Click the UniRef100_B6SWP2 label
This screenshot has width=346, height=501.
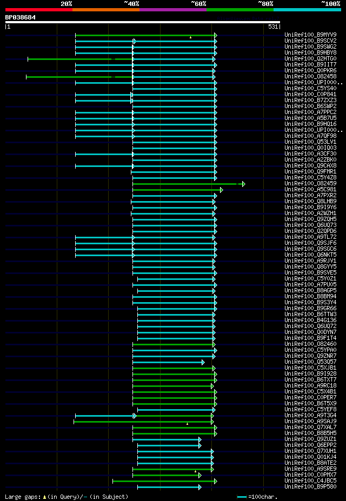310,106
